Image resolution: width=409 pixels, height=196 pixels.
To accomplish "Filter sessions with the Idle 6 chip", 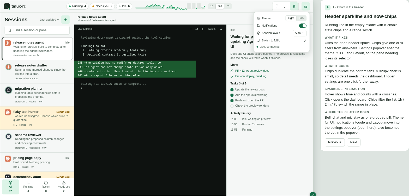I will [124, 6].
